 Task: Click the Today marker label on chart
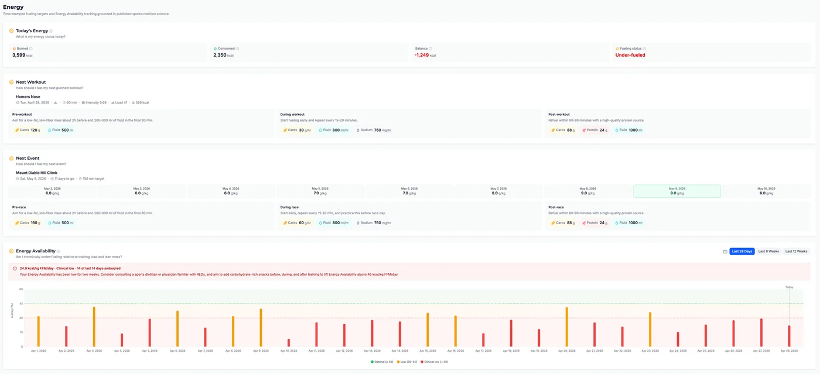[789, 287]
